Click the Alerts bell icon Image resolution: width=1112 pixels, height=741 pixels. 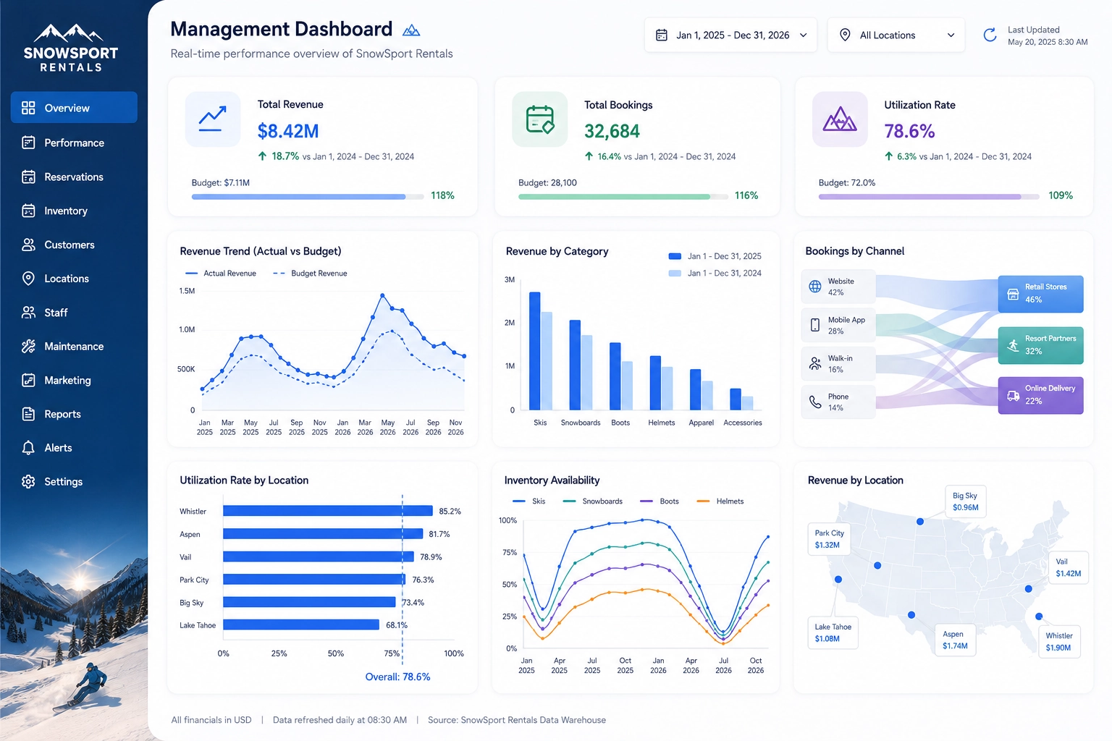(x=28, y=448)
